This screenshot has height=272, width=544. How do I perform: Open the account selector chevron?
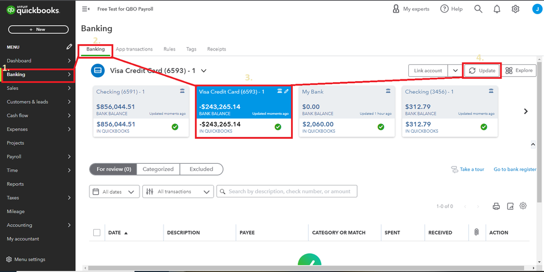point(204,71)
